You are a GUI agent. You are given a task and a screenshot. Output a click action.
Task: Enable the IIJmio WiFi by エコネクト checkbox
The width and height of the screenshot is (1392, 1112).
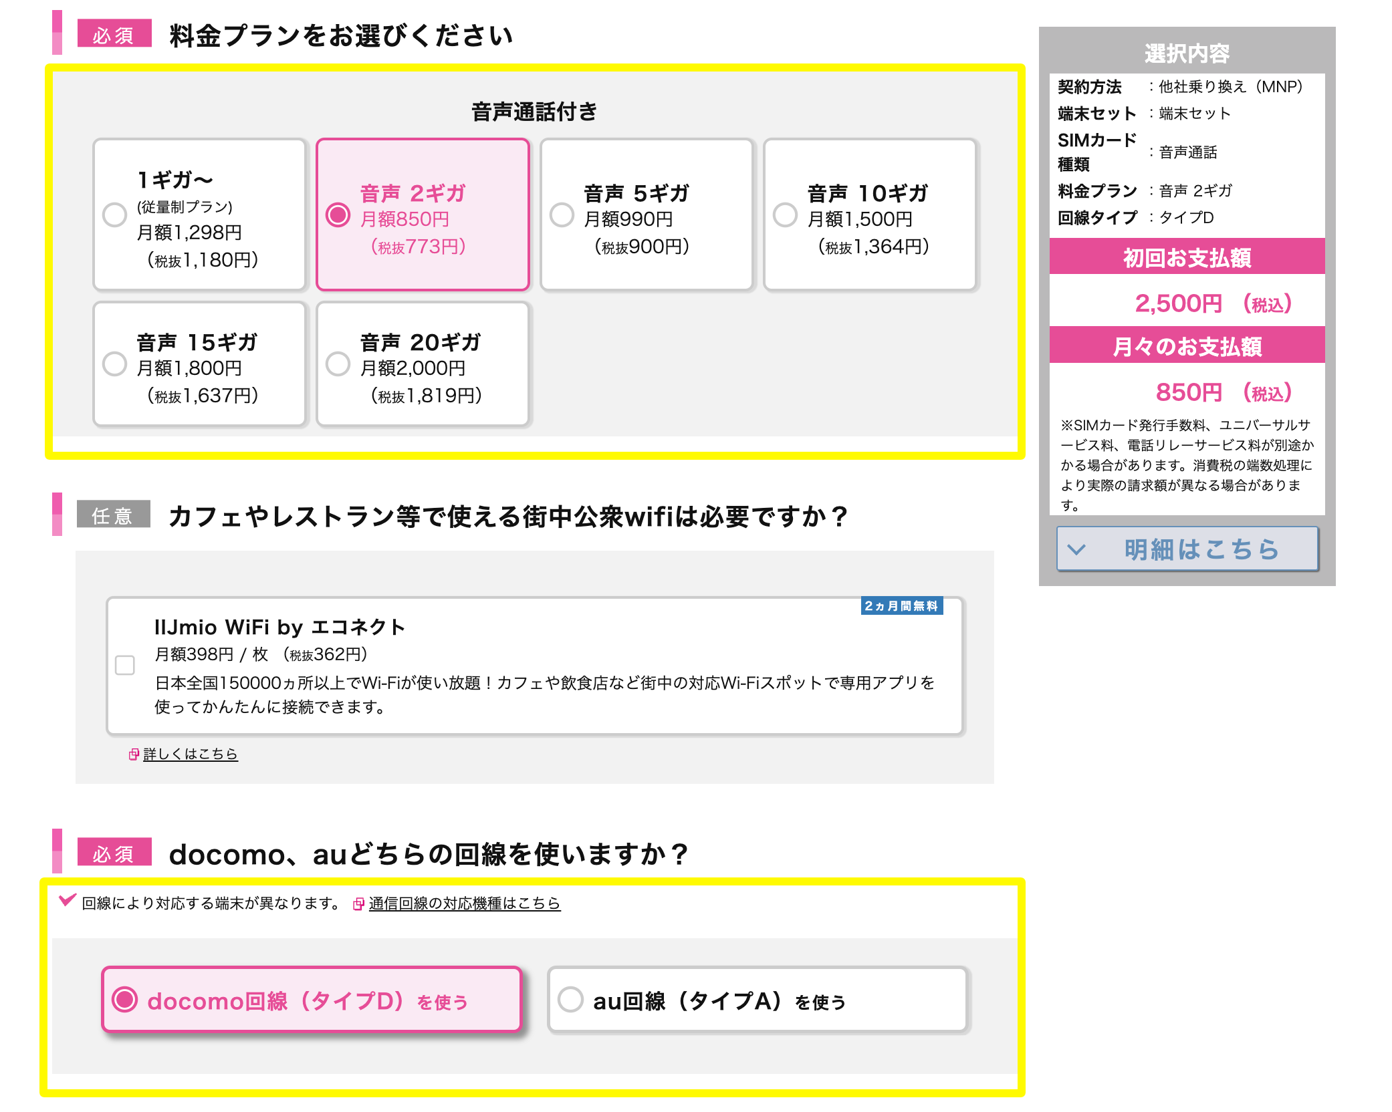125,665
